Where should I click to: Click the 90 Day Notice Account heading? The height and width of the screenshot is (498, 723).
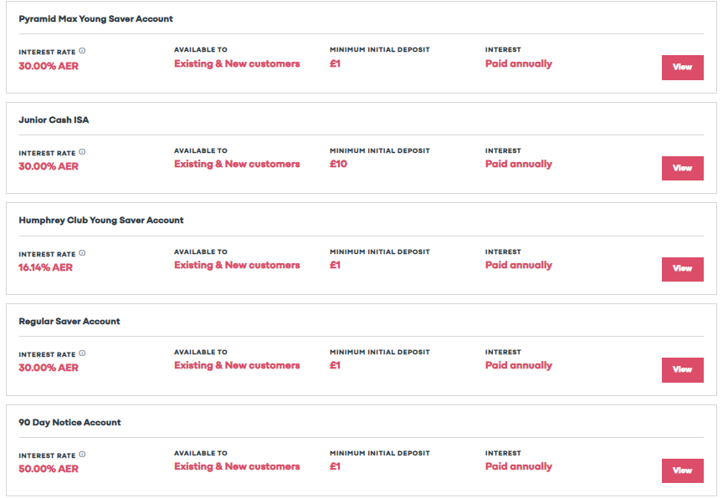click(69, 423)
